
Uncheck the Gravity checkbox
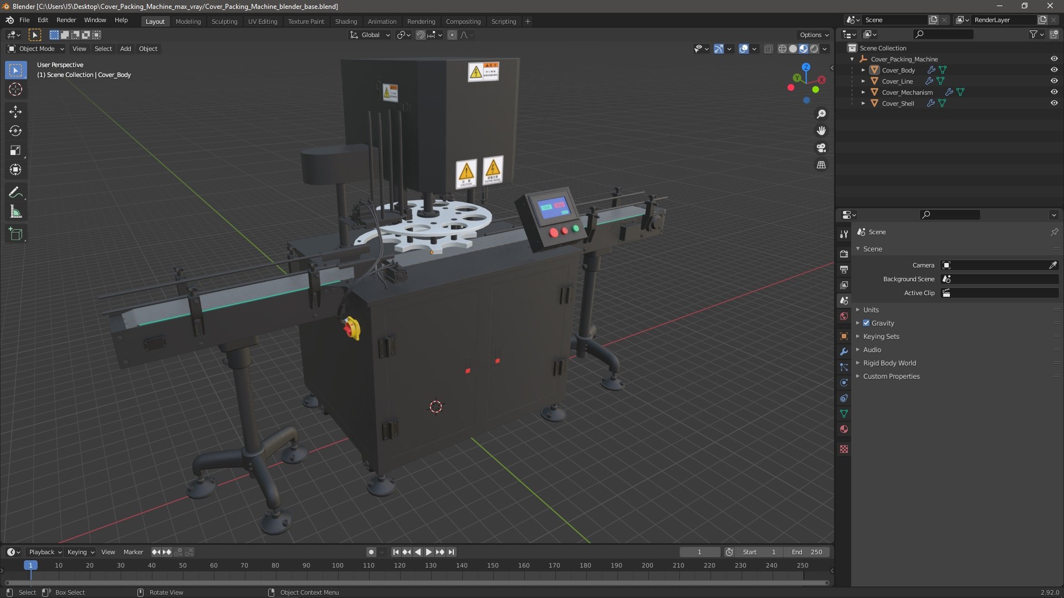[866, 323]
